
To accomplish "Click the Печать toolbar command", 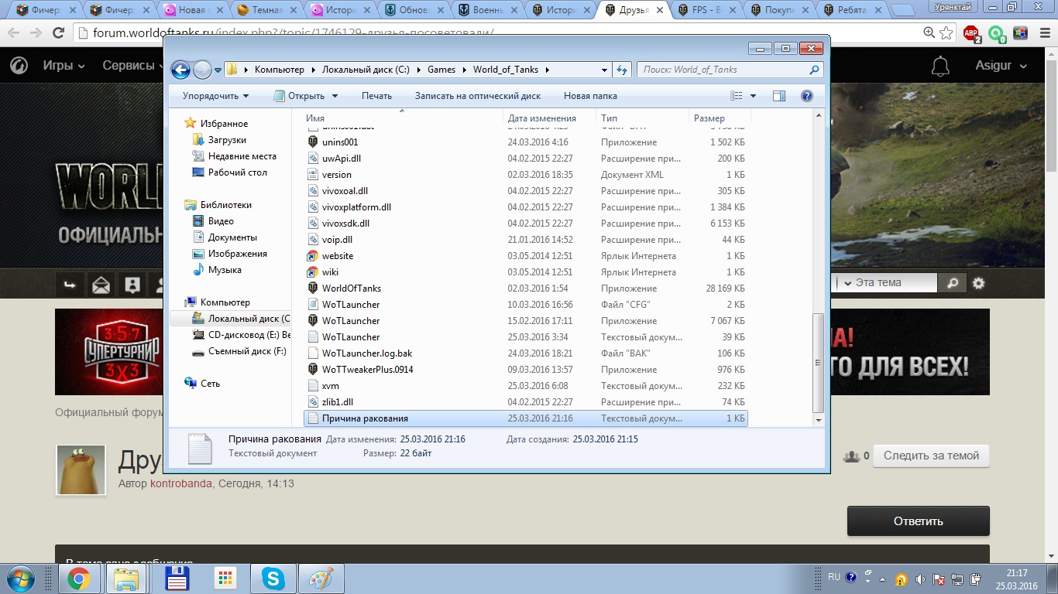I will pyautogui.click(x=376, y=96).
